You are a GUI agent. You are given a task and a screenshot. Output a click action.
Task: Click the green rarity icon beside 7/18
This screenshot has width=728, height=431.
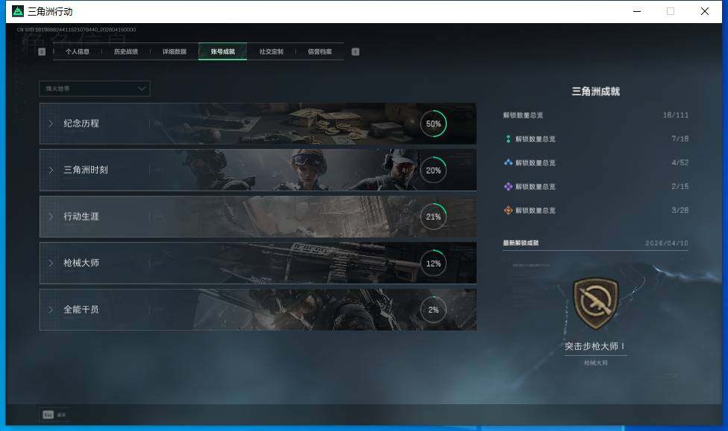pyautogui.click(x=508, y=138)
